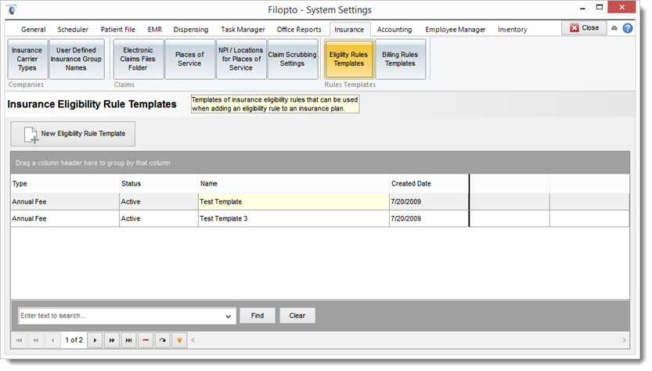
Task: Delete record using red minus icon
Action: tap(146, 340)
